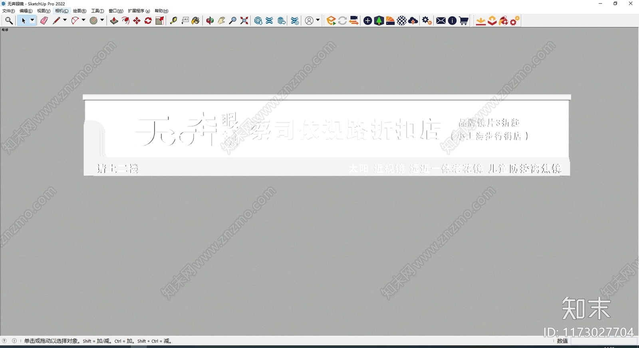This screenshot has height=348, width=639.
Task: Select the Orbit tool
Action: click(210, 21)
